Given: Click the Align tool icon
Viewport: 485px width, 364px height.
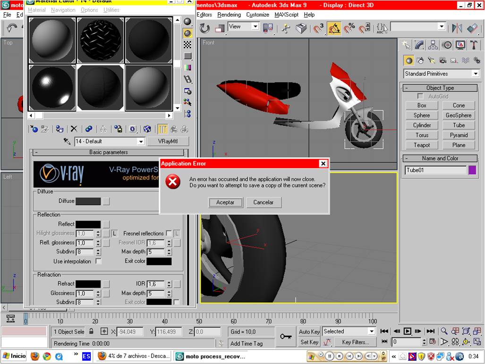Looking at the screenshot, I should click(x=472, y=28).
